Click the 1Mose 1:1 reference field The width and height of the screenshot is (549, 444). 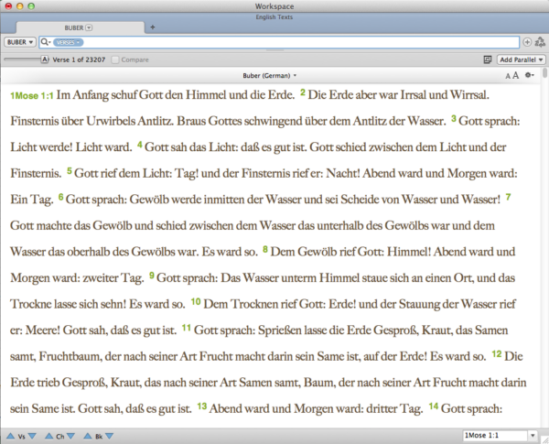coord(495,435)
